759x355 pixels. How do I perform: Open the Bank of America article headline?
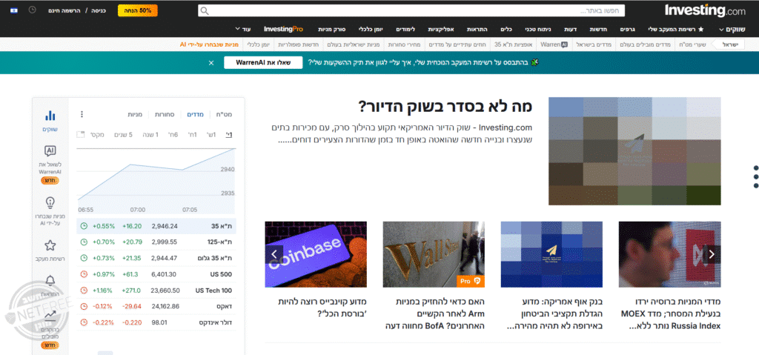coord(554,313)
